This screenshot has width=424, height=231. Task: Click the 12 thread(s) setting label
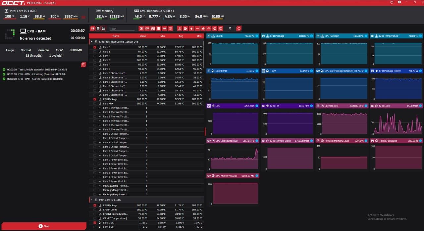click(34, 56)
